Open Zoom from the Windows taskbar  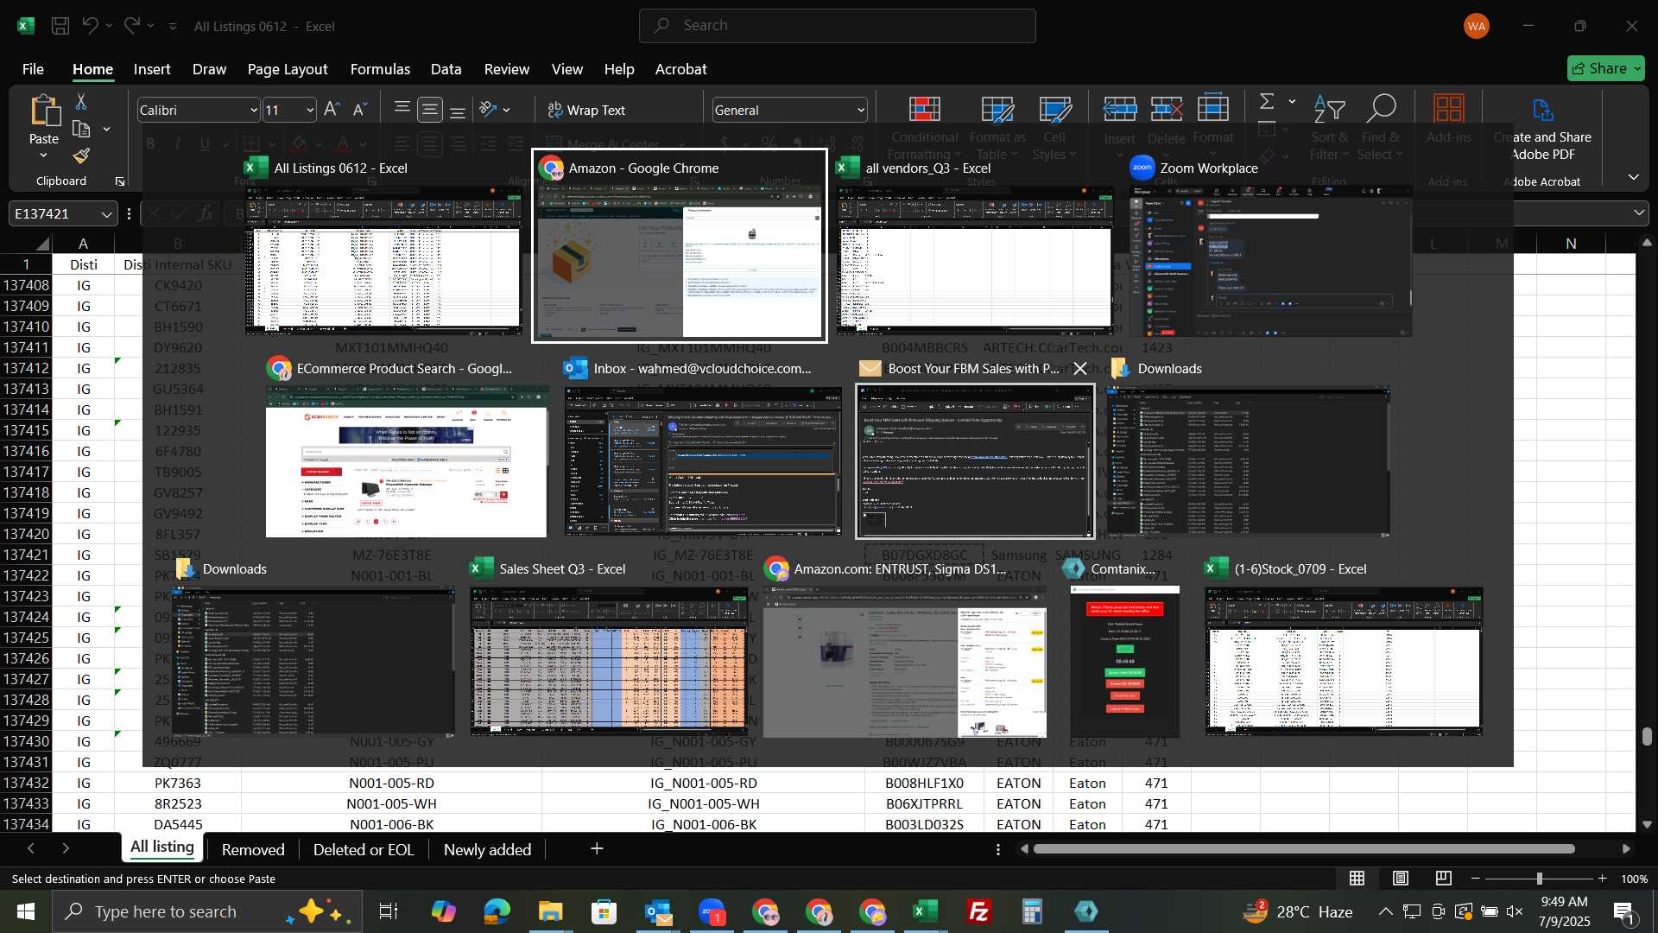(712, 911)
